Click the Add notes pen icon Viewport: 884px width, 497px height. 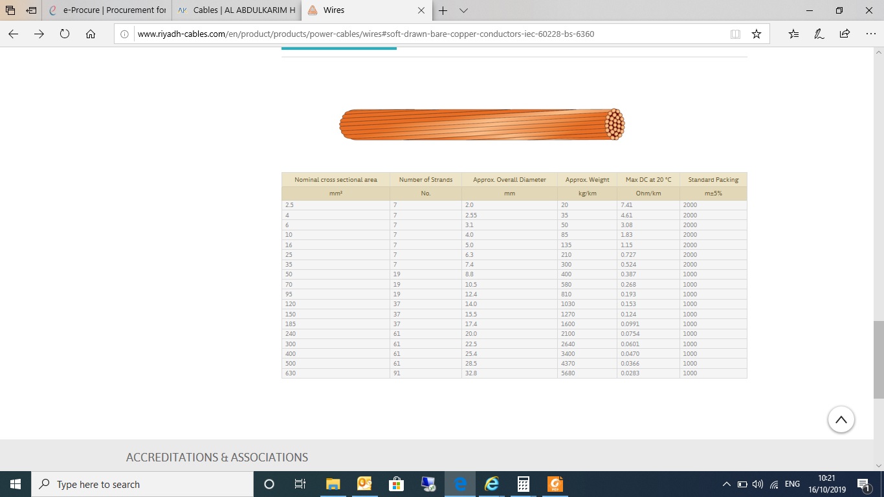[819, 34]
